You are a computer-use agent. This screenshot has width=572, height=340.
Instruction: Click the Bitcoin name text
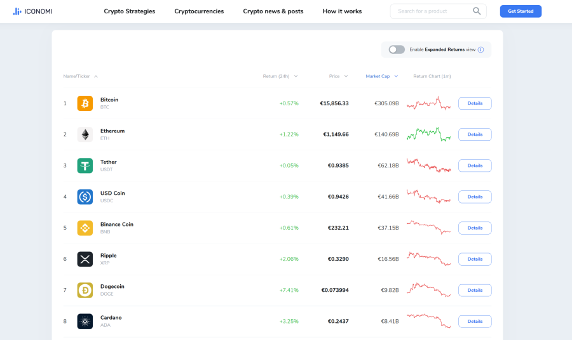[109, 100]
